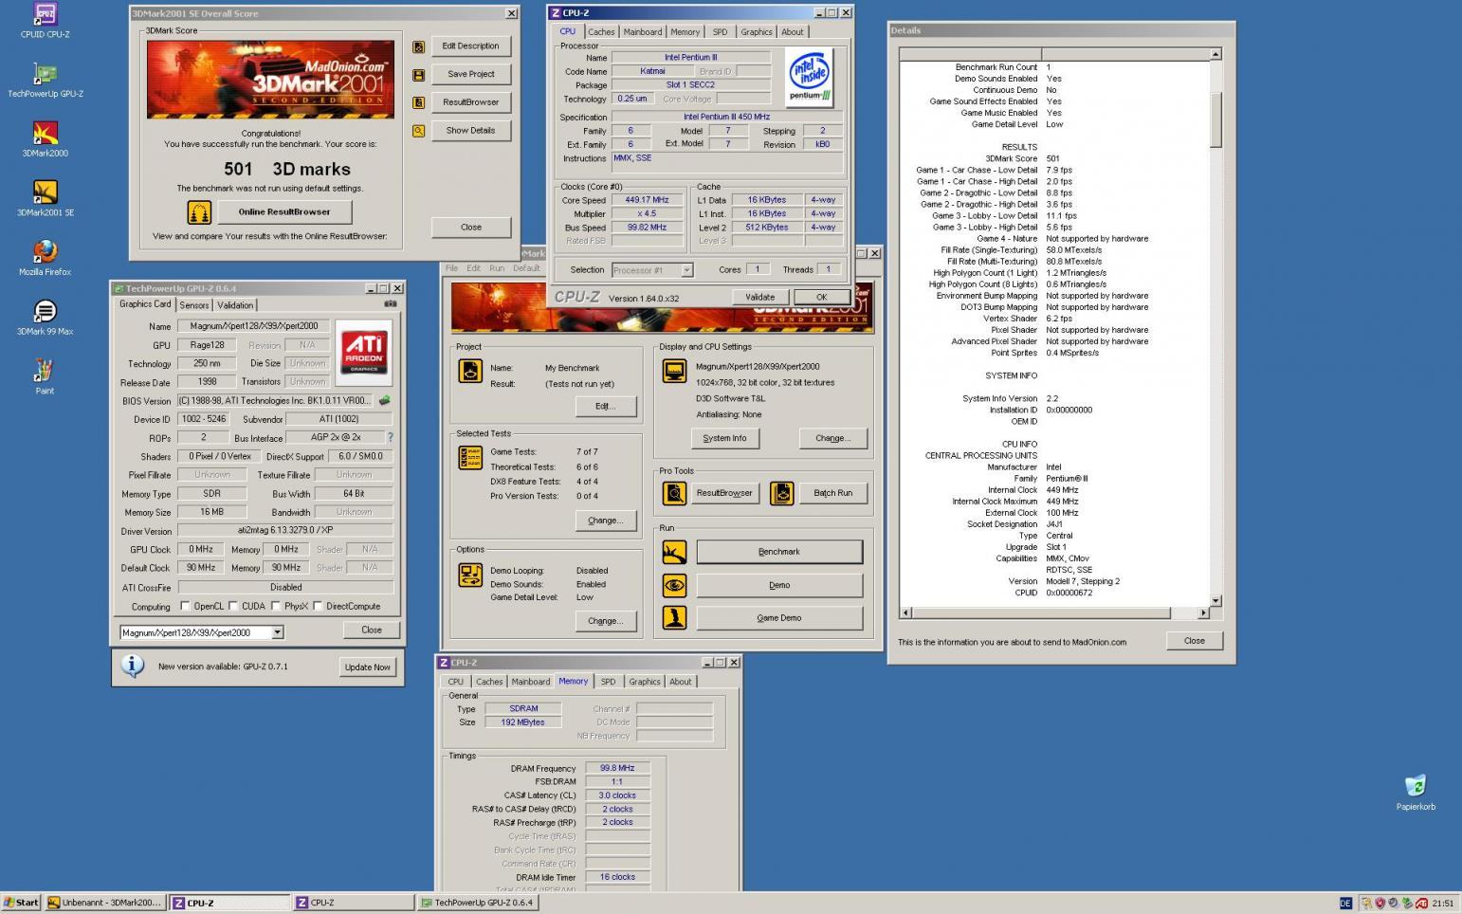The image size is (1462, 914).
Task: Click Details scroll down arrow
Action: (1215, 600)
